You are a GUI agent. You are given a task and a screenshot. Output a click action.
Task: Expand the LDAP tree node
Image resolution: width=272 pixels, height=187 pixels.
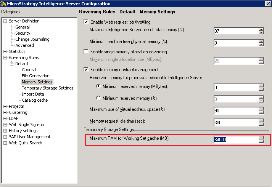point(5,118)
